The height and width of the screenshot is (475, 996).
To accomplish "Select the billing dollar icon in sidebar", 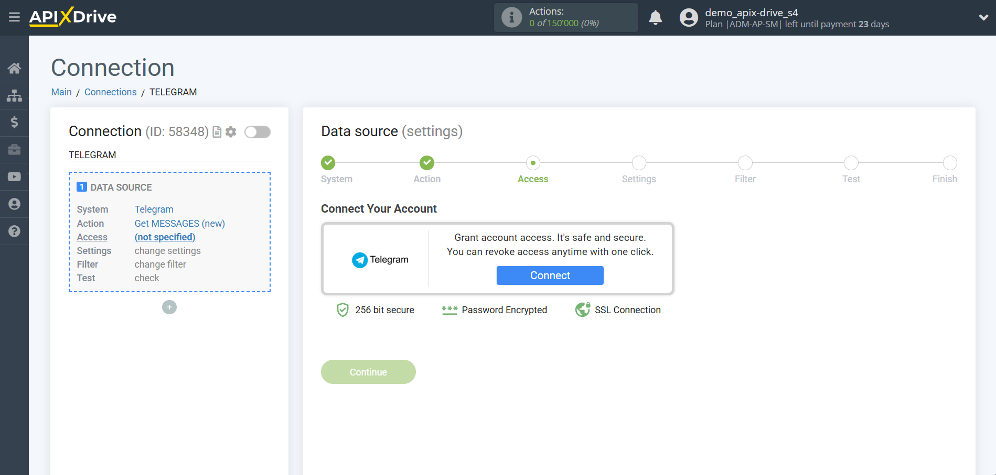I will pos(14,123).
